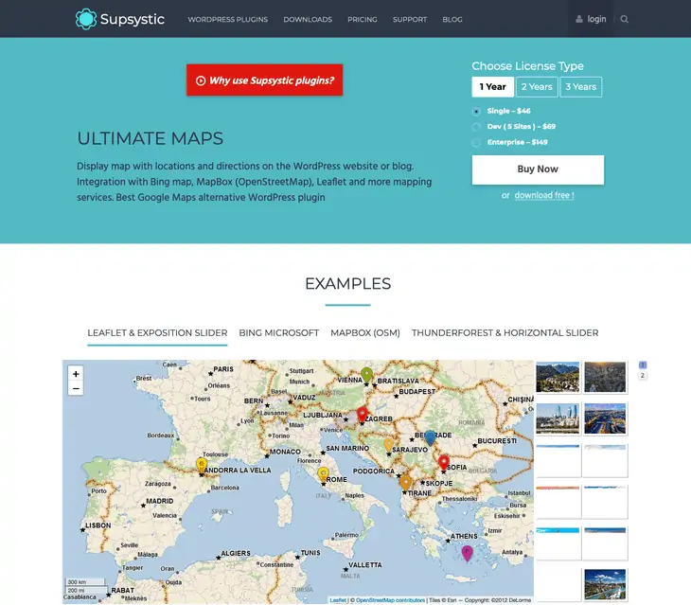Click the yellow marker at Sarajevo
Screen dimensions: 691x605
389,445
